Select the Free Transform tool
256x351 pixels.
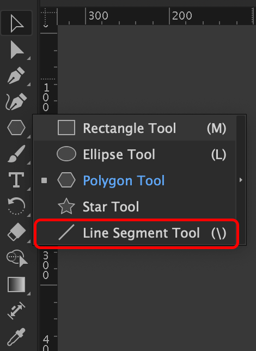16,311
